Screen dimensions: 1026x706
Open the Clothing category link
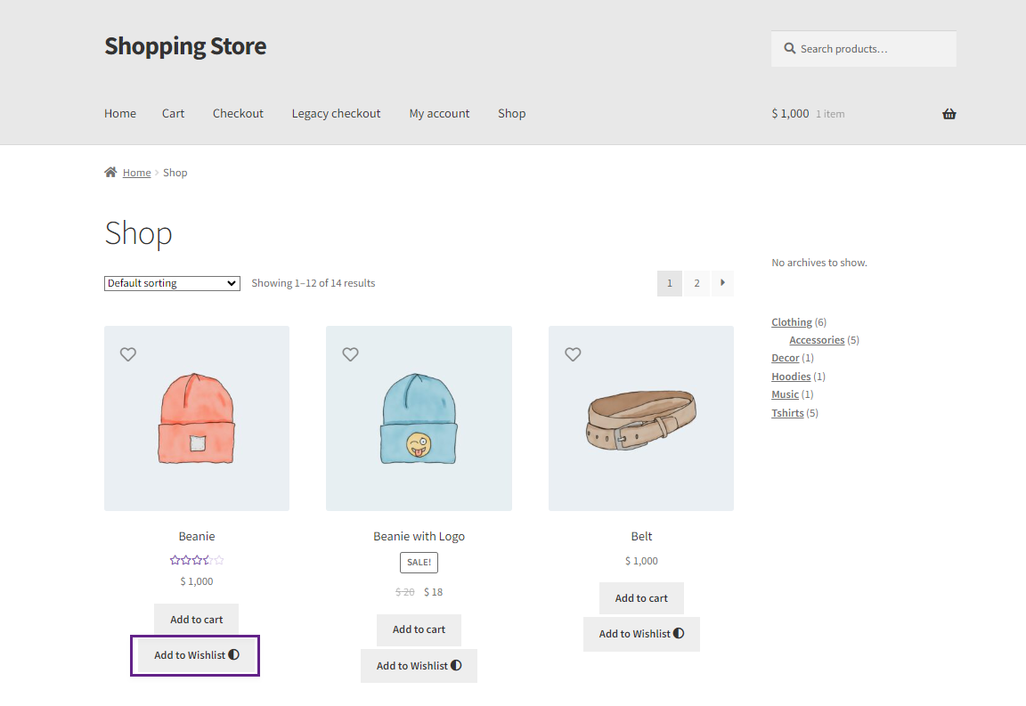click(x=792, y=322)
